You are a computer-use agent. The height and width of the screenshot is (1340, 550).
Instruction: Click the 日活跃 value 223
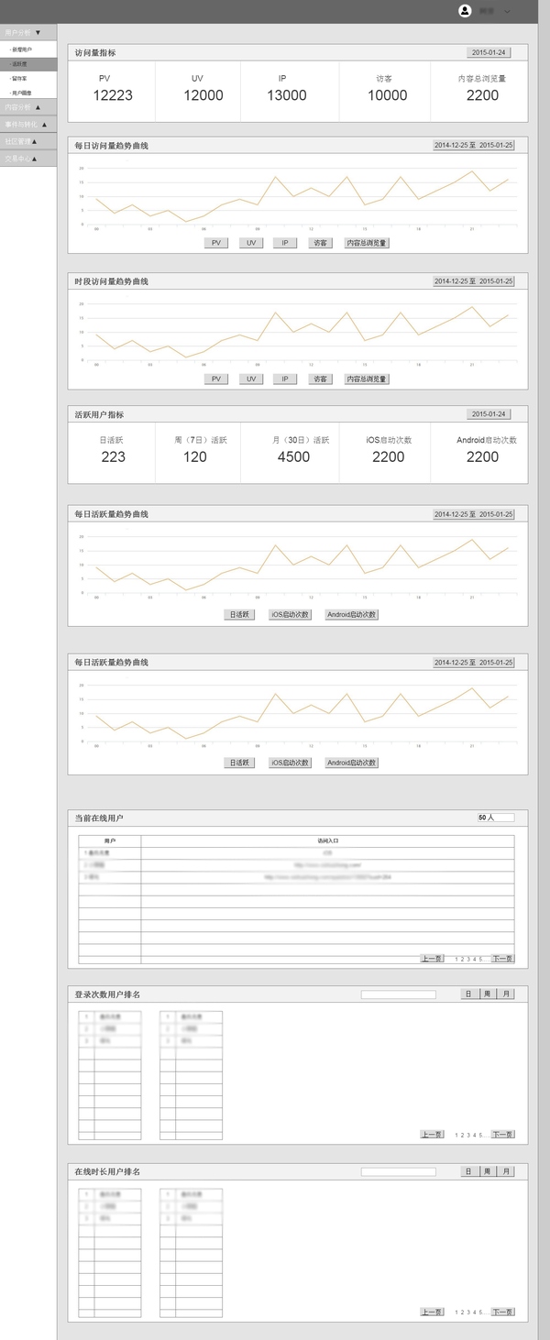coord(113,456)
